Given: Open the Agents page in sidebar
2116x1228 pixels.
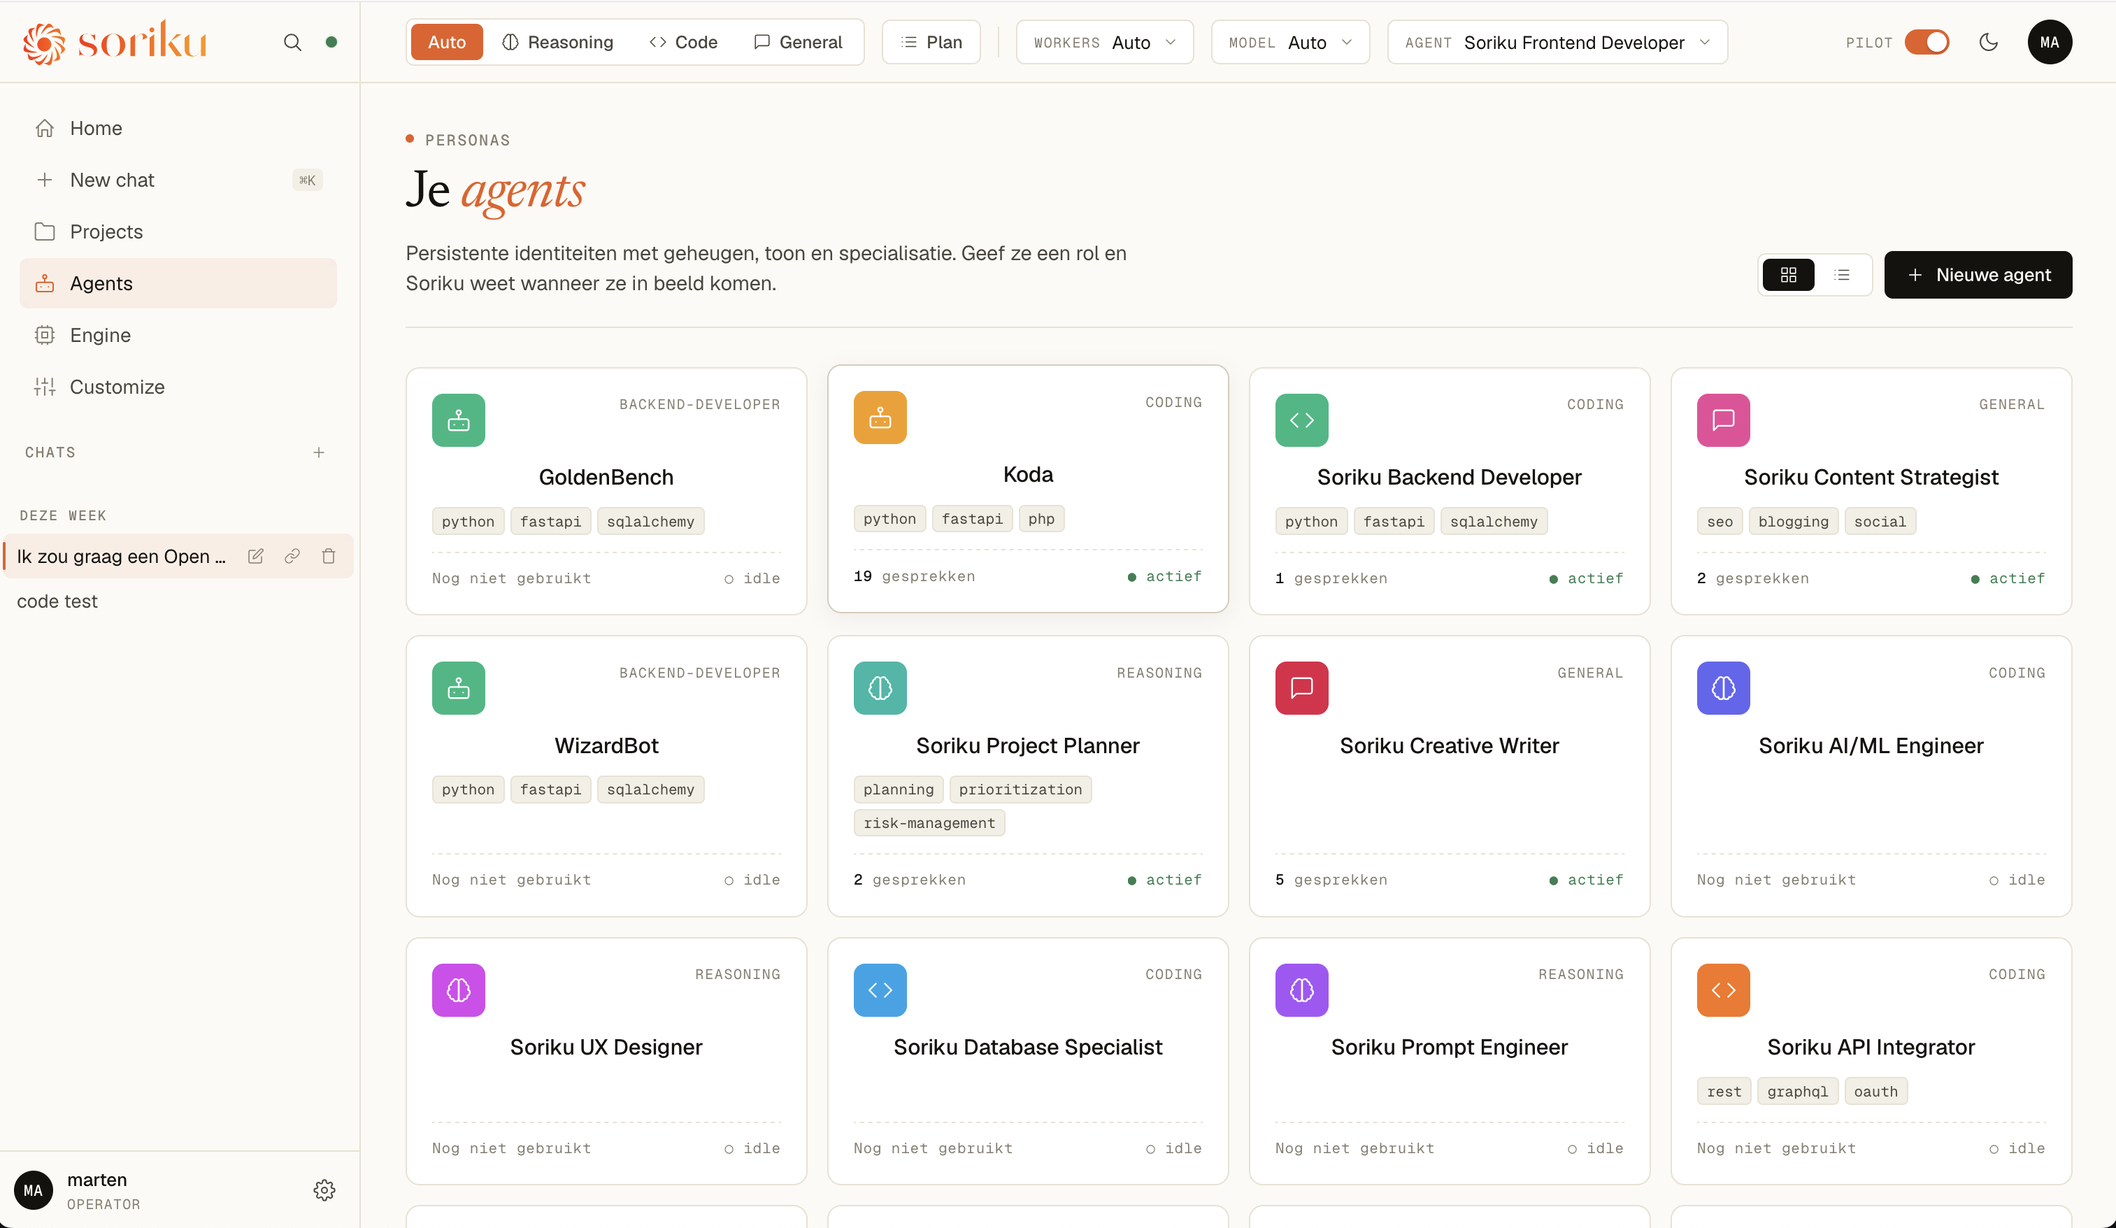Looking at the screenshot, I should [x=178, y=283].
